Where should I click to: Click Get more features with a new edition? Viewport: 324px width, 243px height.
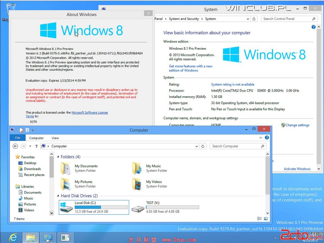pos(190,68)
